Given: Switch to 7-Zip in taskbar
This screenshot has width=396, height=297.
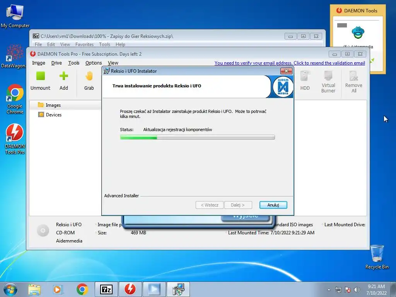Looking at the screenshot, I should coord(106,289).
